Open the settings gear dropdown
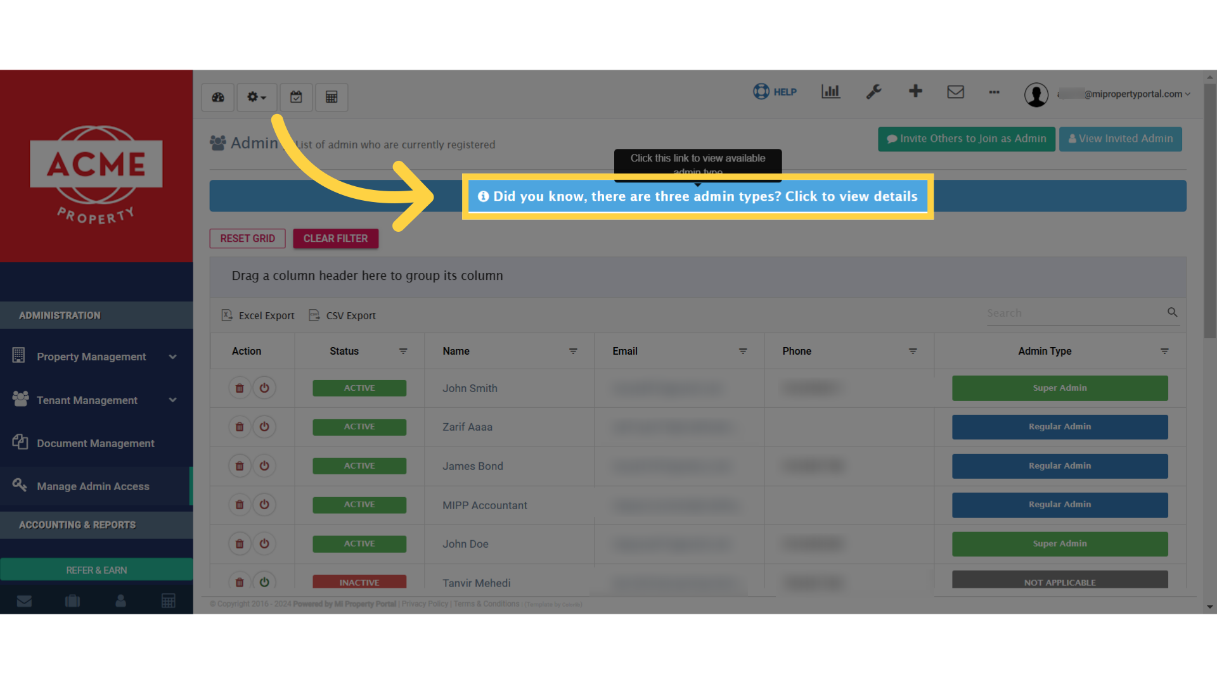Screen dimensions: 1217x684 tap(257, 98)
